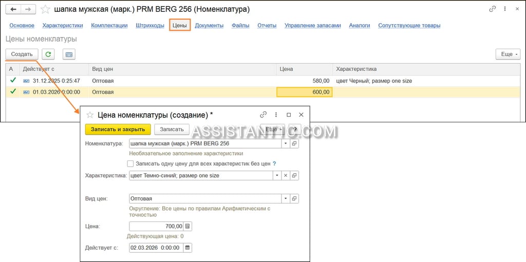The height and width of the screenshot is (262, 526).
Task: Open the Управление запасами tab
Action: point(313,26)
